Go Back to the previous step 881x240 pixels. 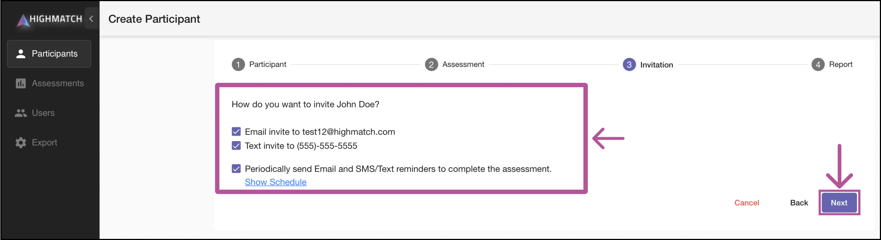click(x=799, y=203)
